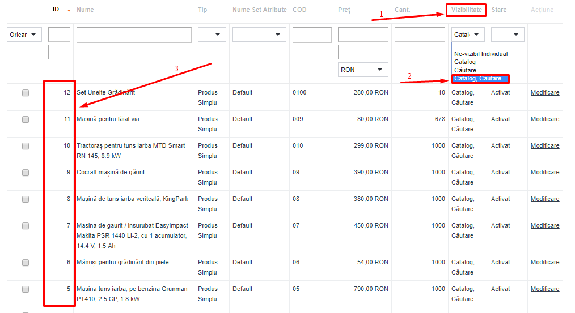Viewport: 575px width, 313px height.
Task: Open the Vizibilitate filter dropdown
Action: click(x=468, y=35)
